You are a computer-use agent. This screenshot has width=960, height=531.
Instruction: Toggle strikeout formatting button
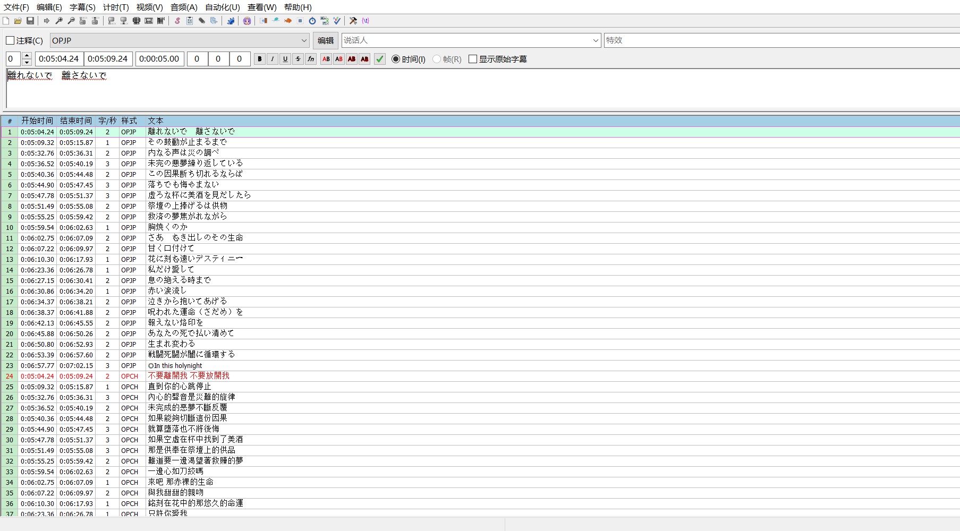click(x=298, y=59)
